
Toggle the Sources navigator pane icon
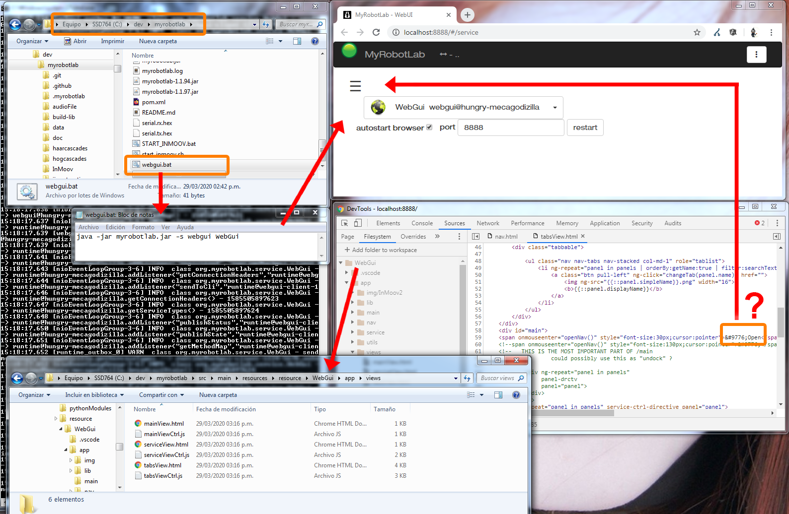click(475, 237)
